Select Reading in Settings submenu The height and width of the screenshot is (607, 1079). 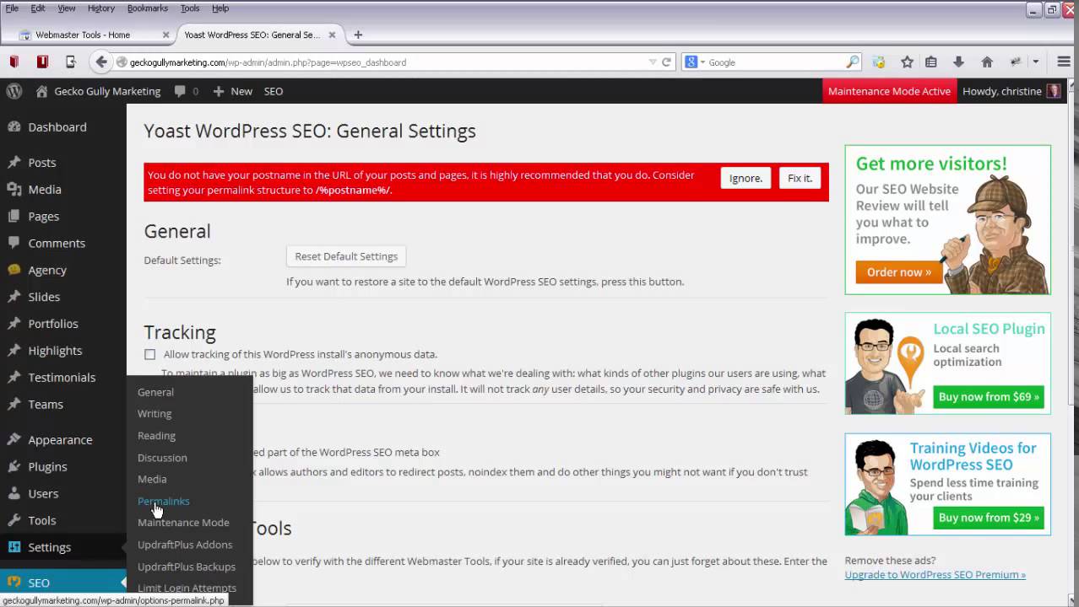click(156, 435)
